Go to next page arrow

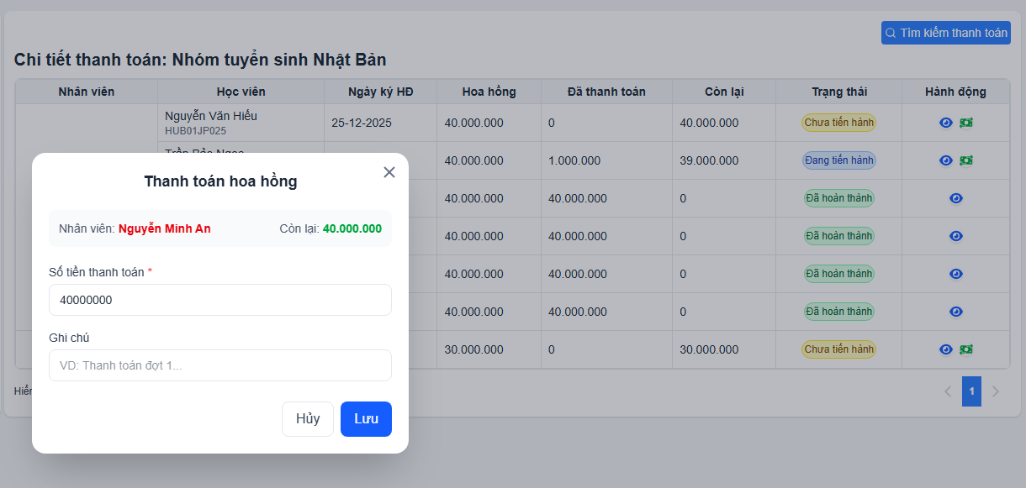click(996, 391)
